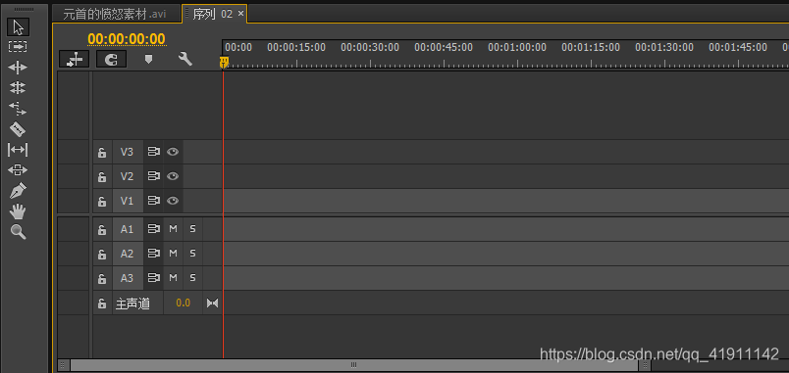Click the playhead marker on ruler
Screen dimensions: 789x373
click(x=224, y=63)
